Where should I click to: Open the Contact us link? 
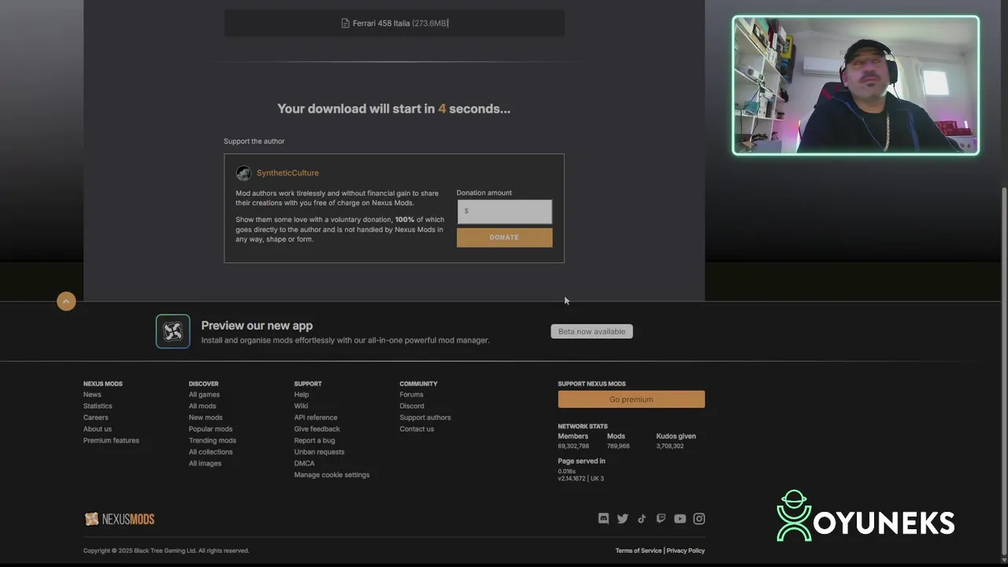point(417,429)
